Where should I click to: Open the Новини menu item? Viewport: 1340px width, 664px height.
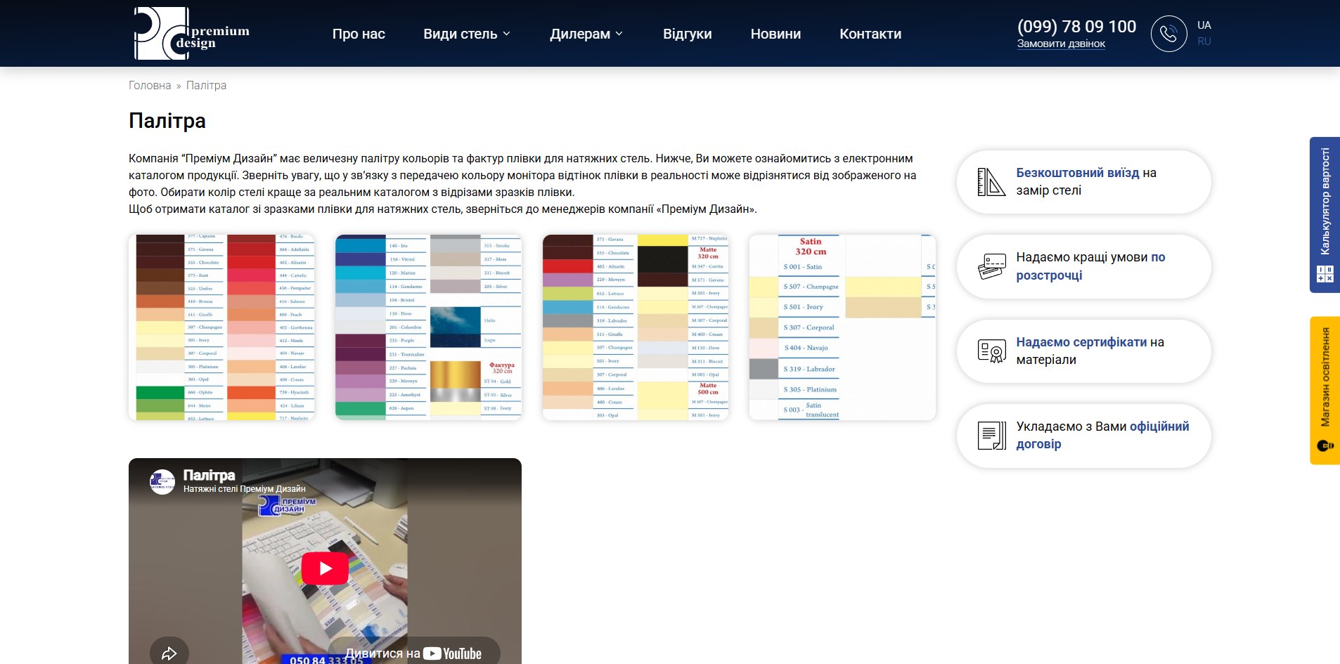pos(775,34)
